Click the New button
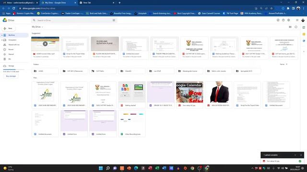This screenshot has height=172, width=307. [x=9, y=29]
